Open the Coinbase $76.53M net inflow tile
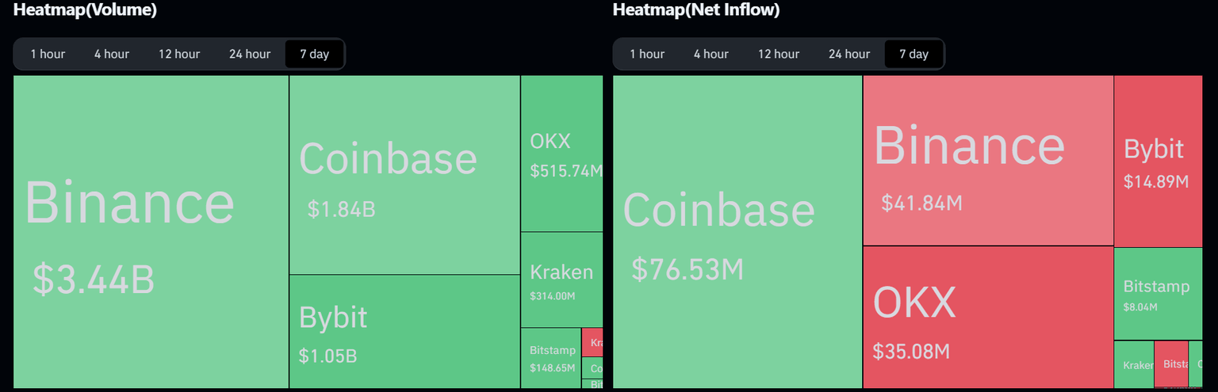1218x392 pixels. (x=737, y=231)
